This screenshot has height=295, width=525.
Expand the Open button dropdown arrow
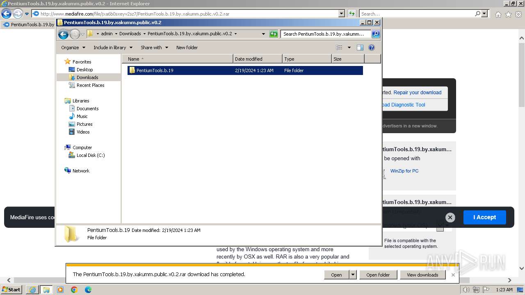point(353,275)
